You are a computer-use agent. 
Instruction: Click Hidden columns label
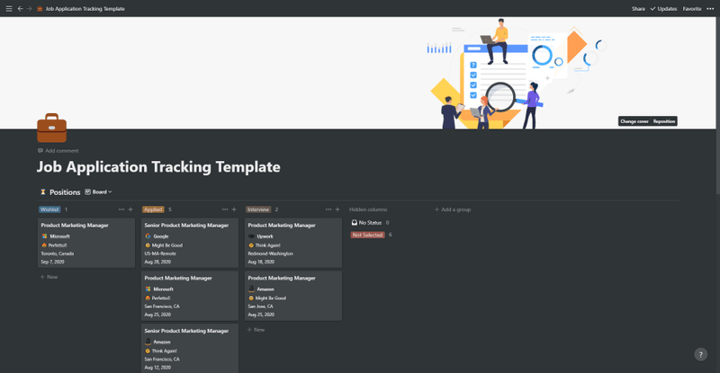(x=368, y=209)
